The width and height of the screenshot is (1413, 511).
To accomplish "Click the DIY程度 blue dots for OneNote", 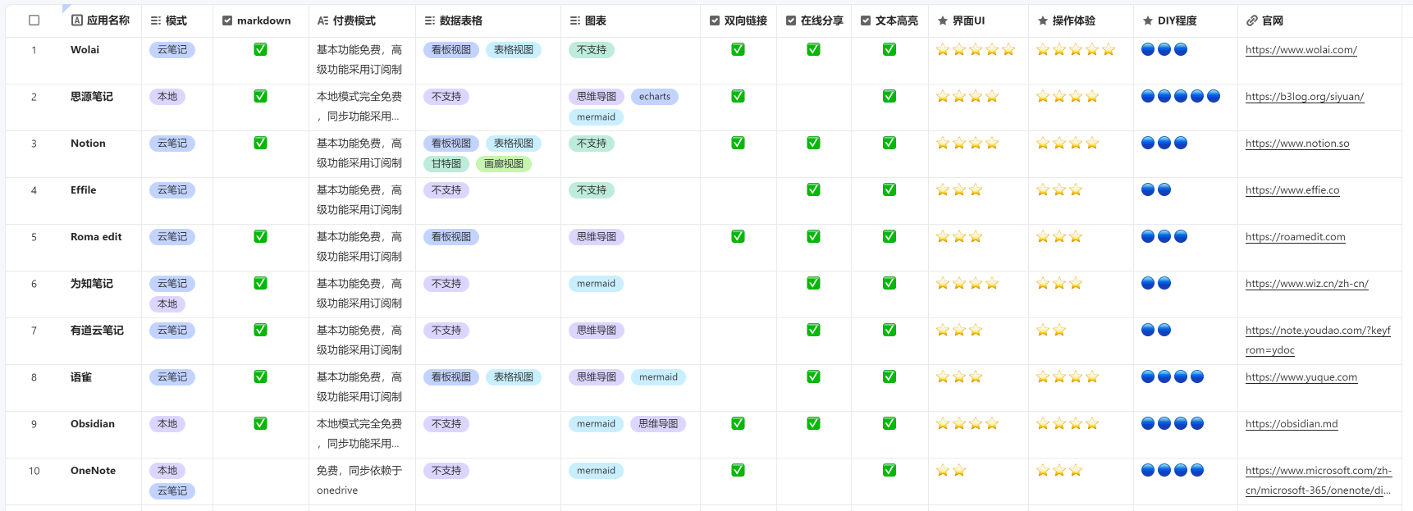I will point(1173,470).
